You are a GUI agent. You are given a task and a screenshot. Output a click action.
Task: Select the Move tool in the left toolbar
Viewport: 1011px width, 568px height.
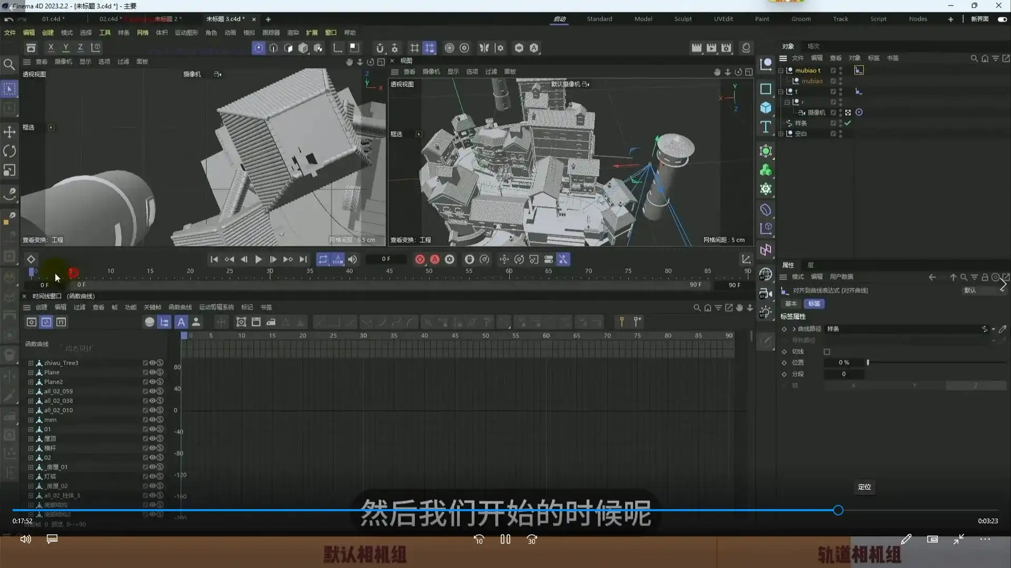pos(9,132)
